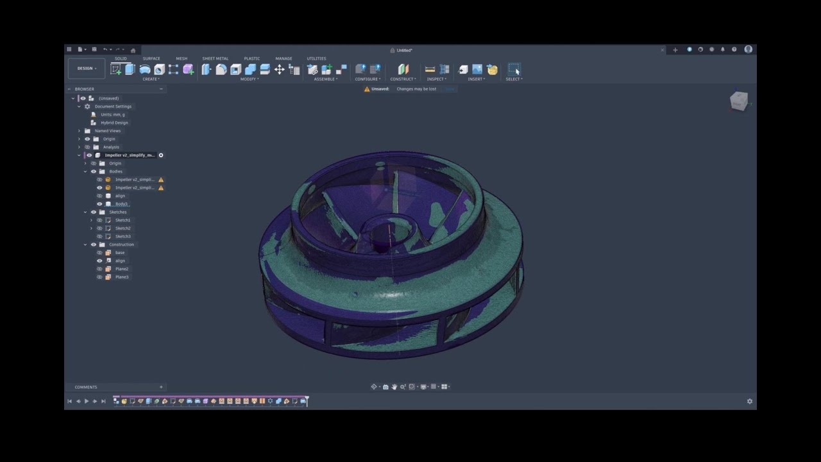Toggle visibility of Construction folder
Screen dimensions: 821x462
94,244
